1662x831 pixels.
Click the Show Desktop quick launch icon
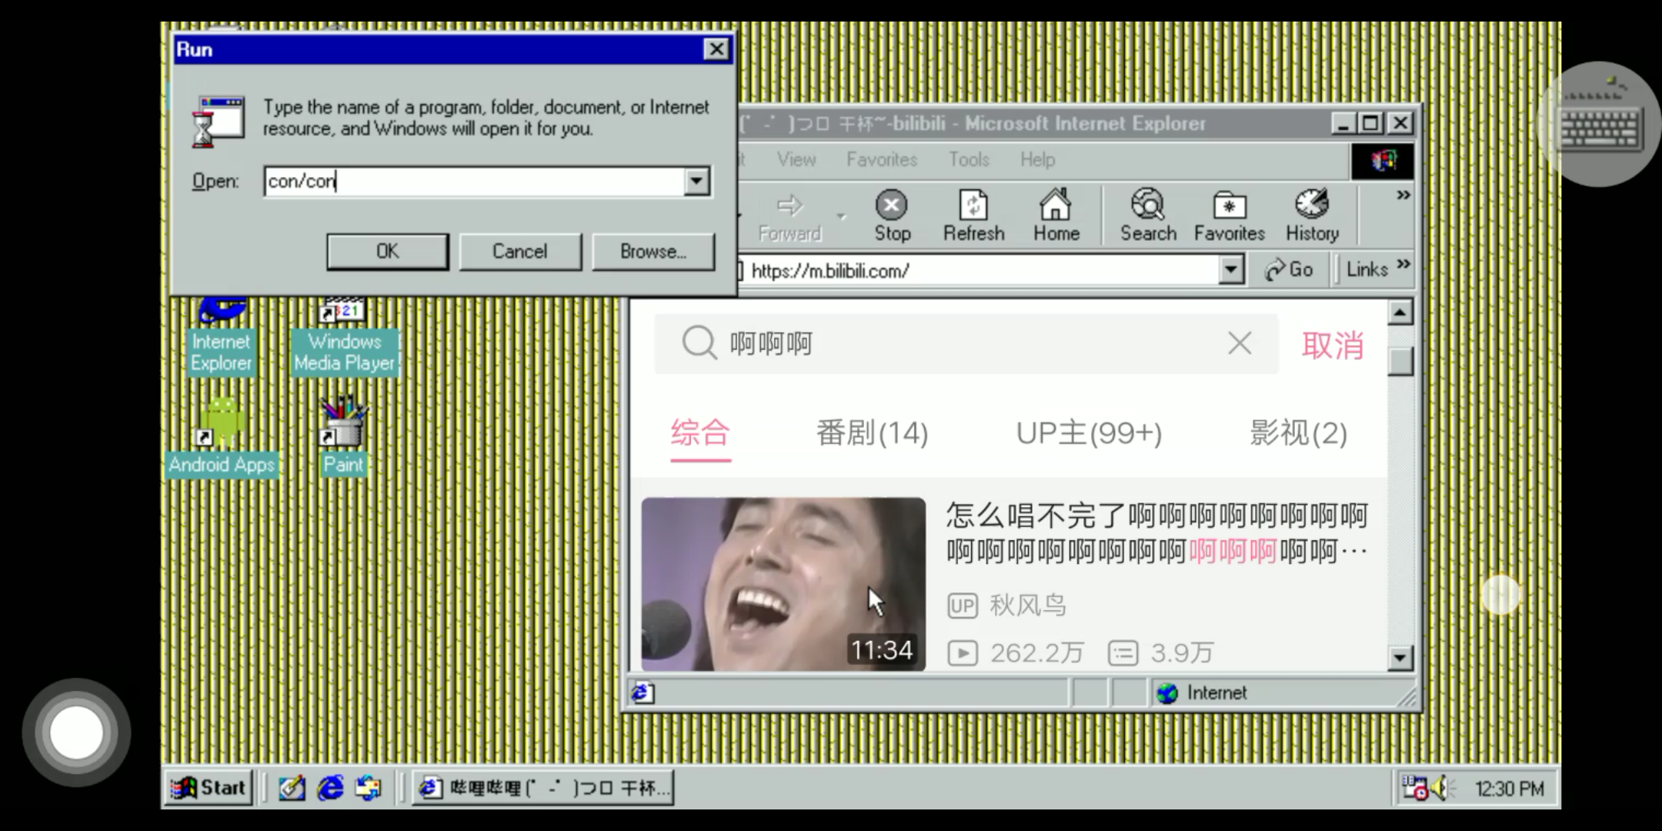[292, 788]
